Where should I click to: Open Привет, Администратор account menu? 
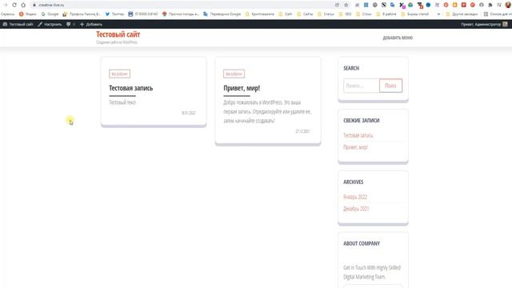point(484,24)
